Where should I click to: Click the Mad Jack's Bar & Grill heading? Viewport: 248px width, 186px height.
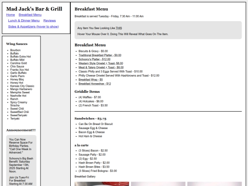pyautogui.click(x=34, y=9)
